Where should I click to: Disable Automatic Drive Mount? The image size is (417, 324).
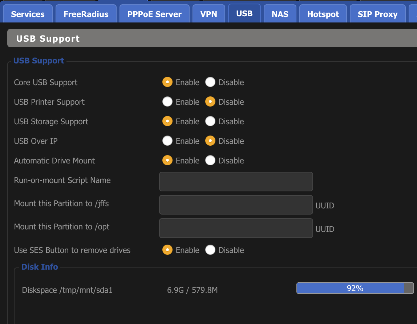(x=210, y=161)
